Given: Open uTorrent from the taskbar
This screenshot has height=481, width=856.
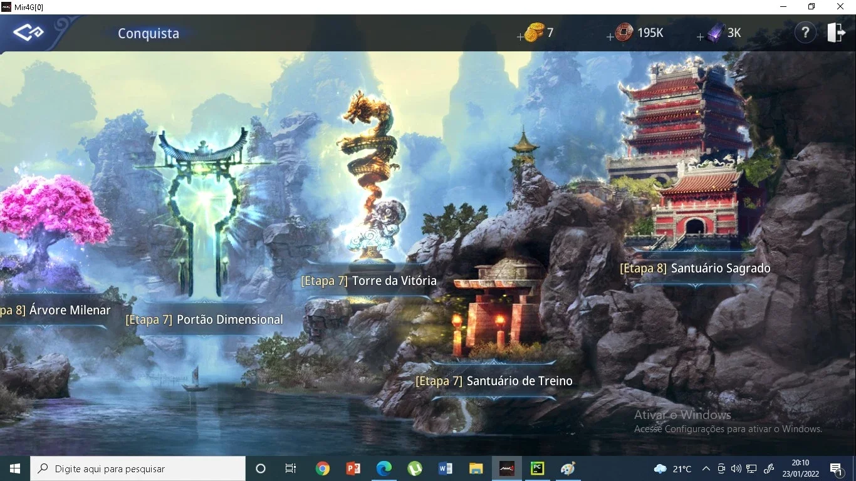Looking at the screenshot, I should click(x=415, y=468).
